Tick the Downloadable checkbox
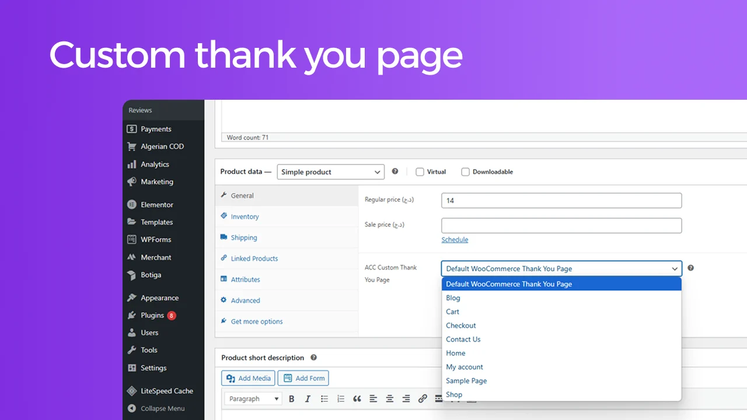747x420 pixels. click(465, 172)
